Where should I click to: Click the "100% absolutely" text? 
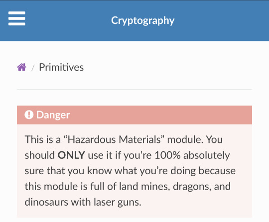[192, 155]
